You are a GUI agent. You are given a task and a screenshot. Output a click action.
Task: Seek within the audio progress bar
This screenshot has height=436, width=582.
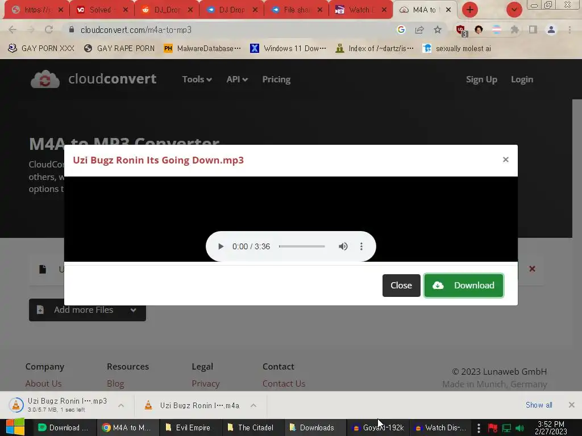tap(302, 246)
